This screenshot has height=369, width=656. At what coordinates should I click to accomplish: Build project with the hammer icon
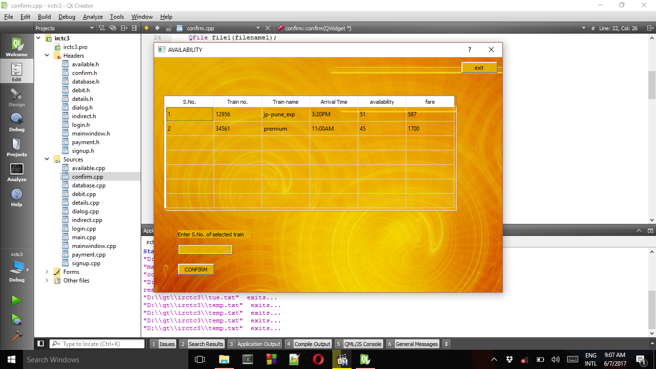tap(17, 336)
